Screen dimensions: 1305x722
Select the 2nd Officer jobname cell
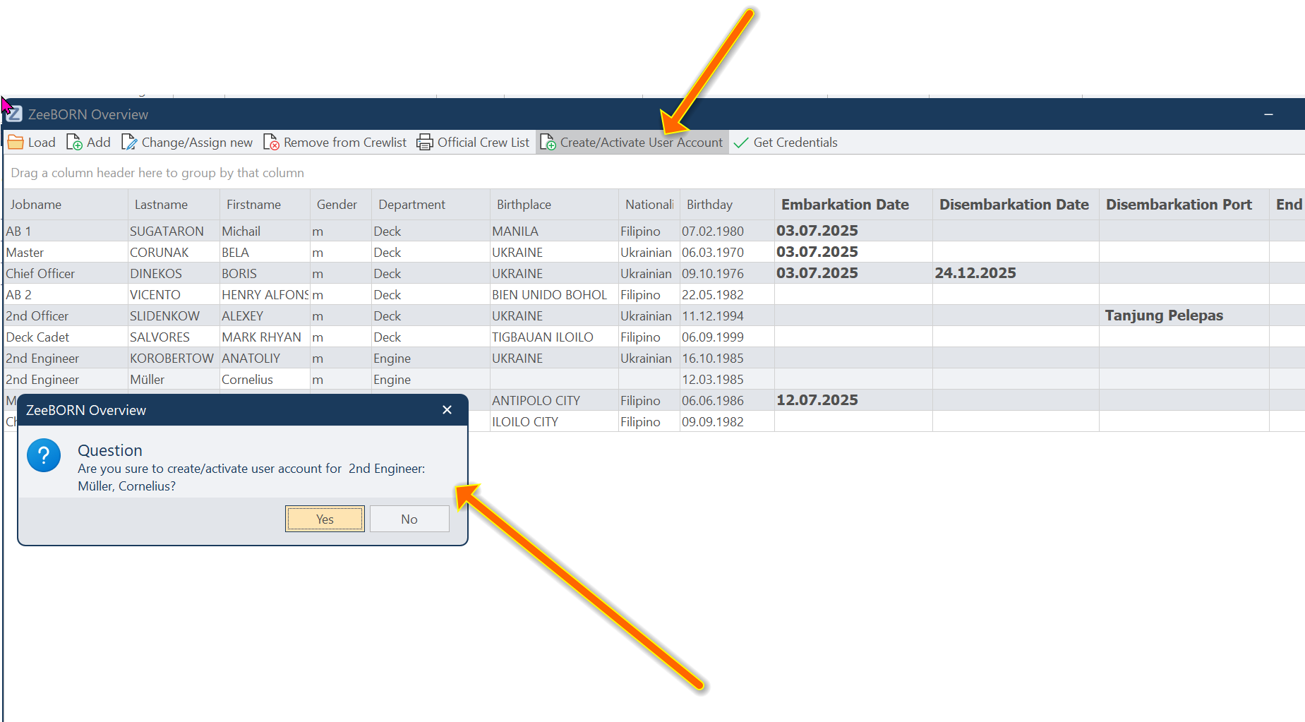66,315
